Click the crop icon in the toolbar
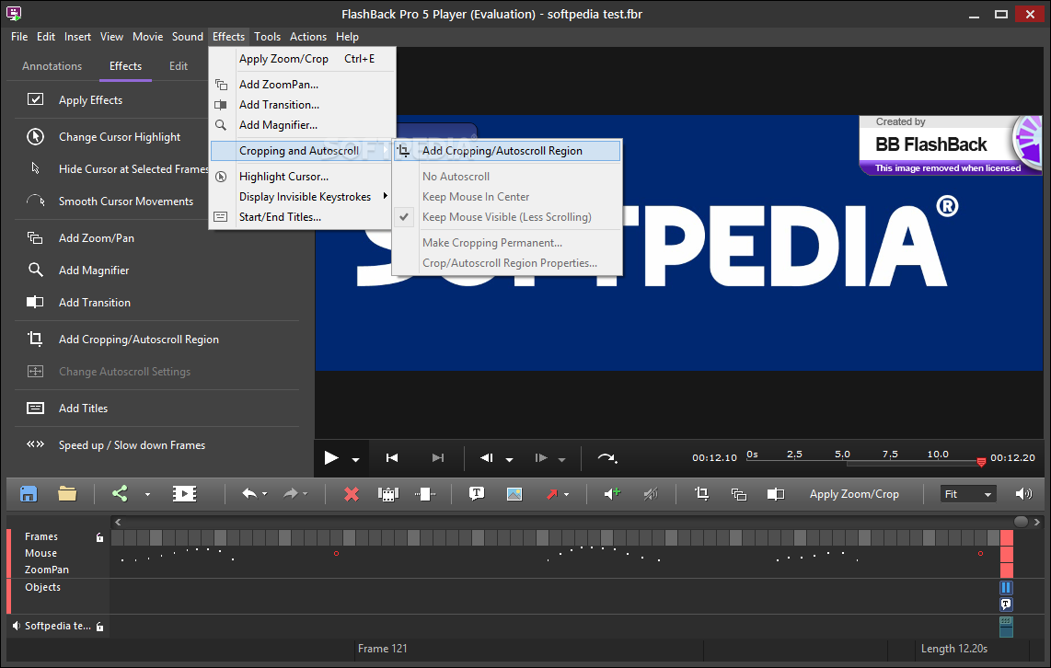1051x668 pixels. click(x=701, y=494)
